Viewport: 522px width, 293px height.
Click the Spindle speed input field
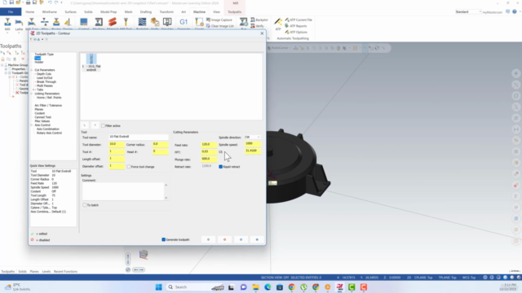point(253,143)
